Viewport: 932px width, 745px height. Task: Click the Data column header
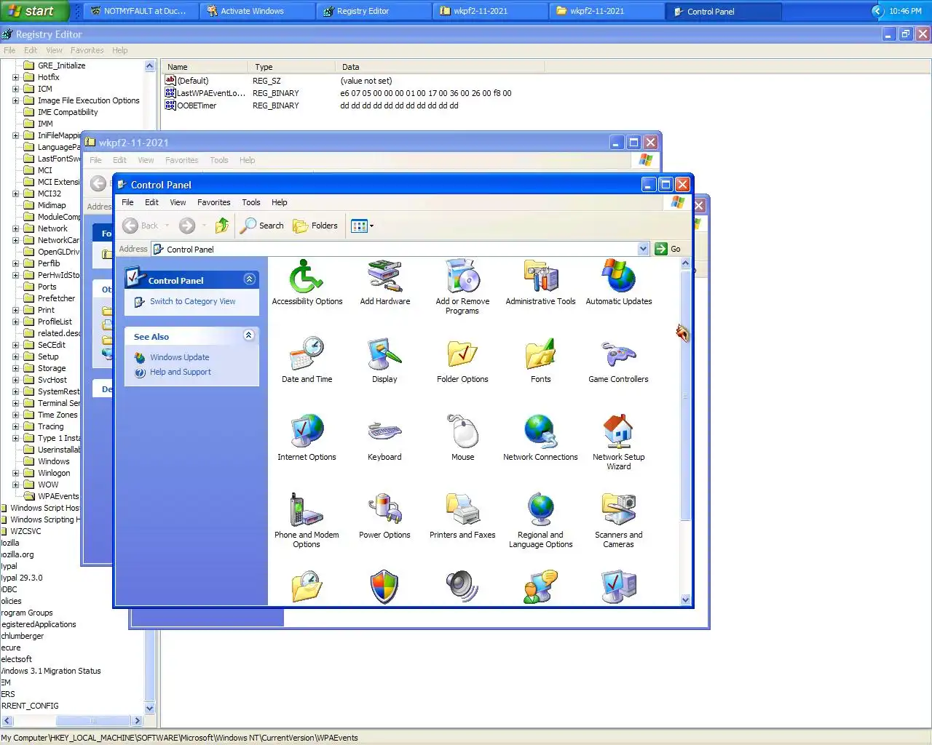tap(441, 66)
